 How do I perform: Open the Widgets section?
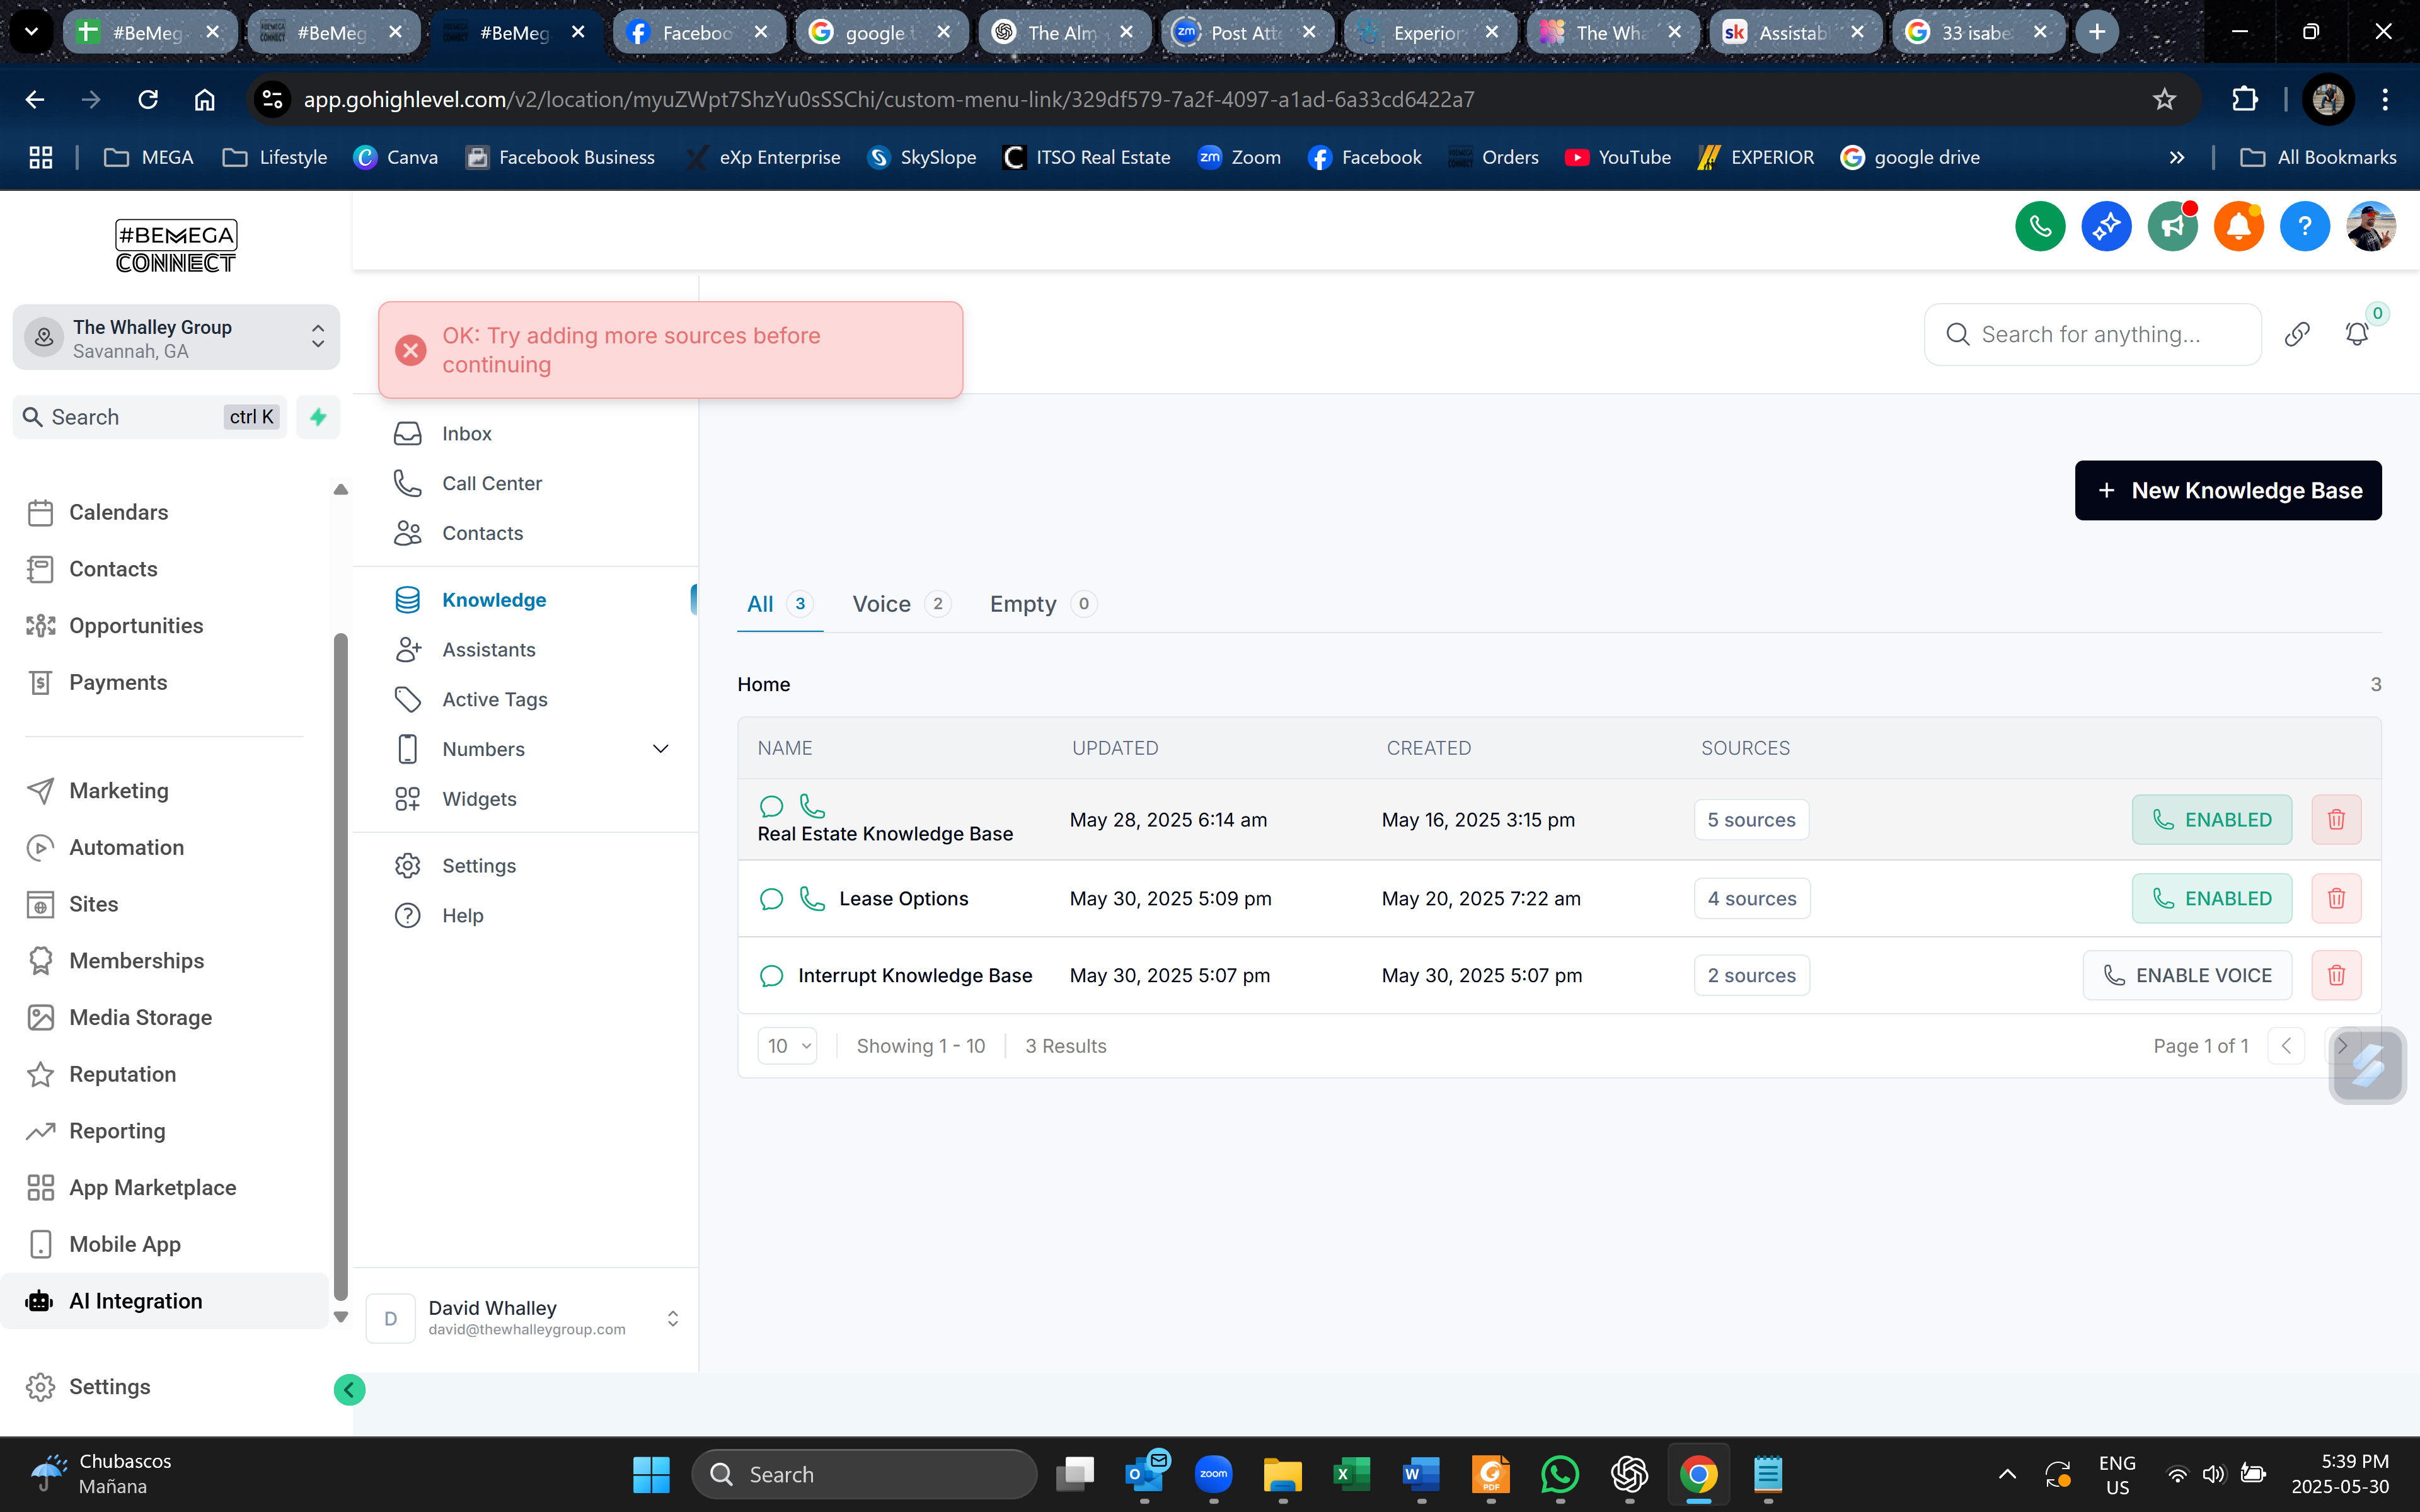tap(481, 798)
